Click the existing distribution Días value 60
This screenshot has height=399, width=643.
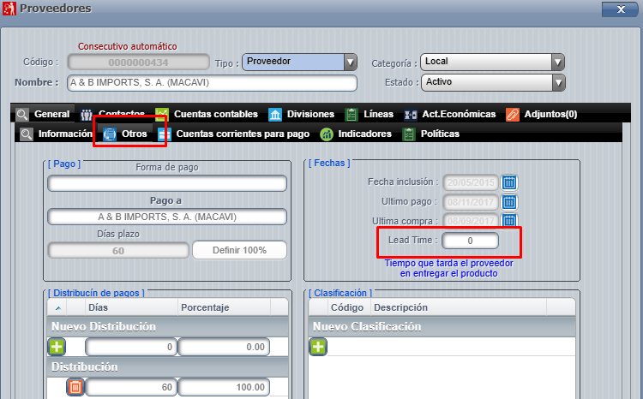click(131, 387)
